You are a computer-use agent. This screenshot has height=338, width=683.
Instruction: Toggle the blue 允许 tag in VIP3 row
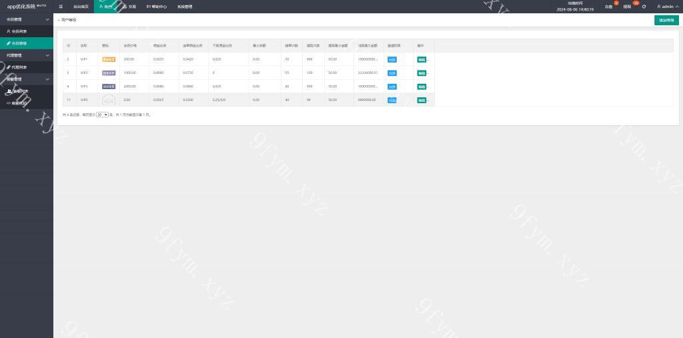pos(392,86)
